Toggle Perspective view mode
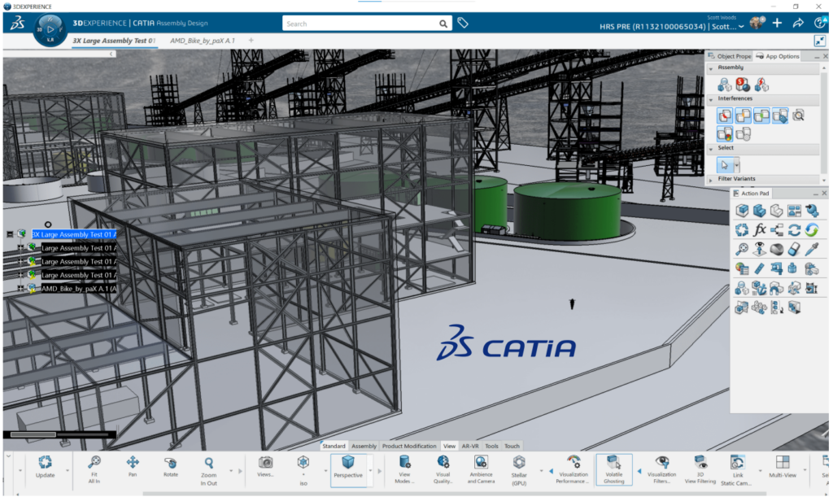 [x=348, y=469]
